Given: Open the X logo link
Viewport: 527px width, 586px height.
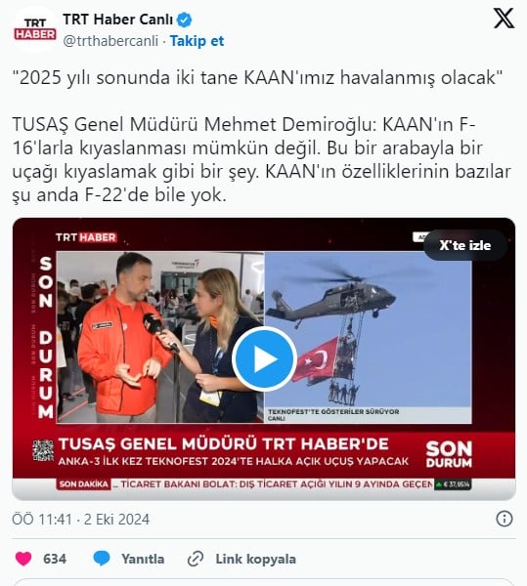Looking at the screenshot, I should (x=504, y=18).
